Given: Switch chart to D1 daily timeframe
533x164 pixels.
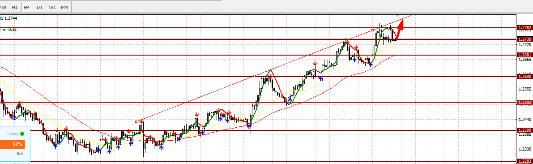Looking at the screenshot, I should 40,7.
